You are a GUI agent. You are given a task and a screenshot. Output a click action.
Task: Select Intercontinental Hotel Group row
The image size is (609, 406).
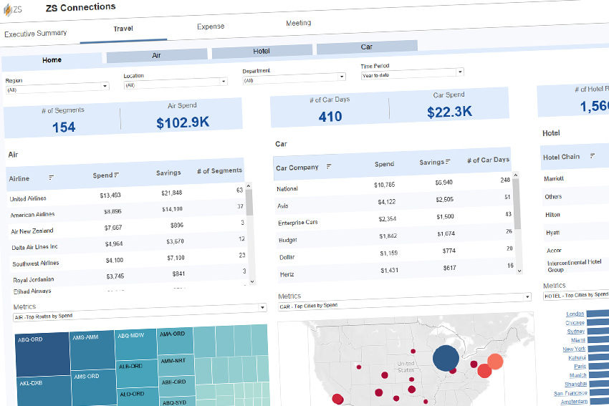point(577,266)
